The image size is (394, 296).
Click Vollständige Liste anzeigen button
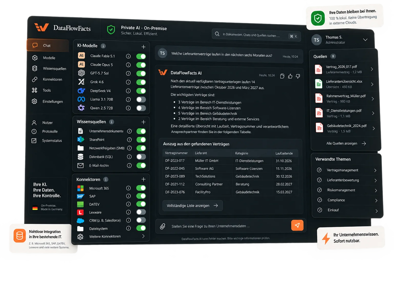click(x=192, y=206)
